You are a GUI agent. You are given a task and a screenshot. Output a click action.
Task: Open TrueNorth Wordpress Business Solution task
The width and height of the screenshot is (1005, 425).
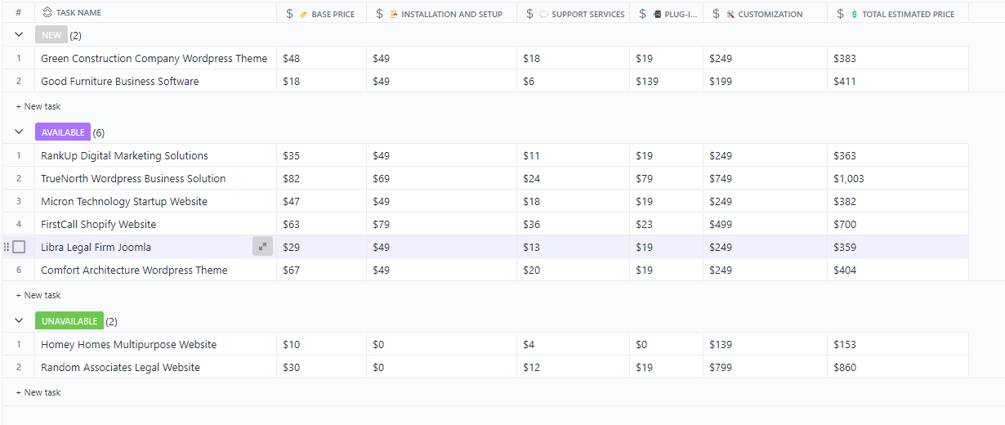click(x=133, y=178)
